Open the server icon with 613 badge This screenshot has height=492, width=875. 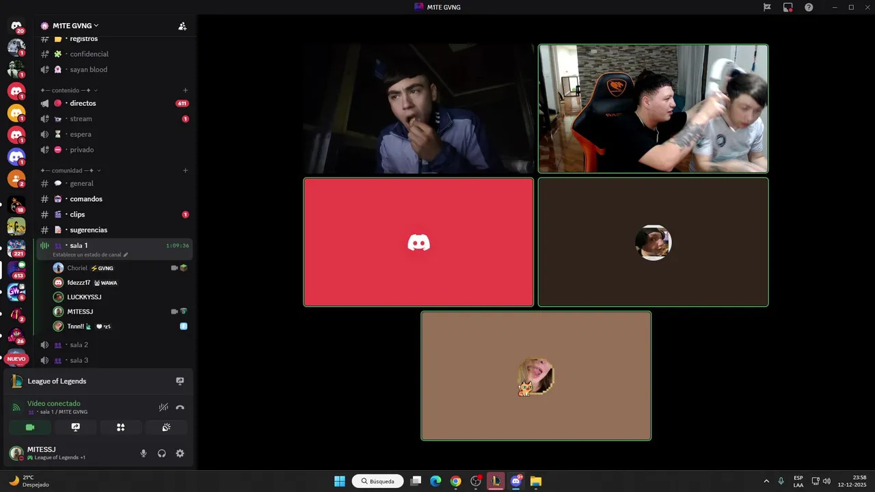click(16, 270)
